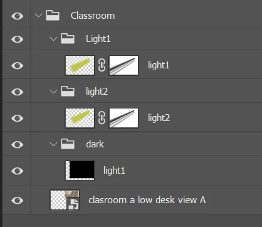The image size is (262, 227).
Task: Select the light1 layer mask thumbnail
Action: pyautogui.click(x=123, y=65)
